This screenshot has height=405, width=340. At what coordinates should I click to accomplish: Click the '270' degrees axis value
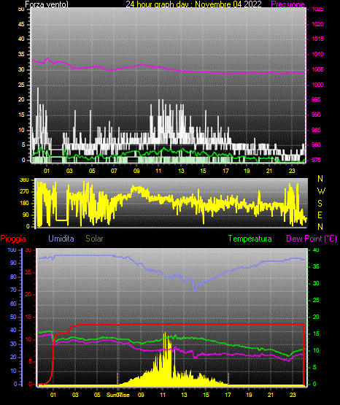24,192
